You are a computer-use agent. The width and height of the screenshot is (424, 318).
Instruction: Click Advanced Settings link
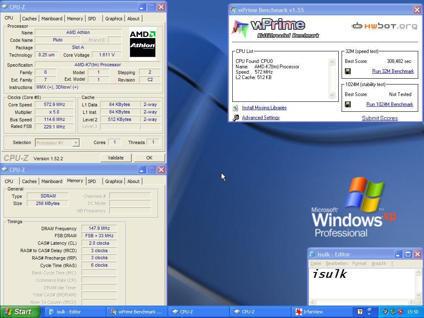coord(261,118)
